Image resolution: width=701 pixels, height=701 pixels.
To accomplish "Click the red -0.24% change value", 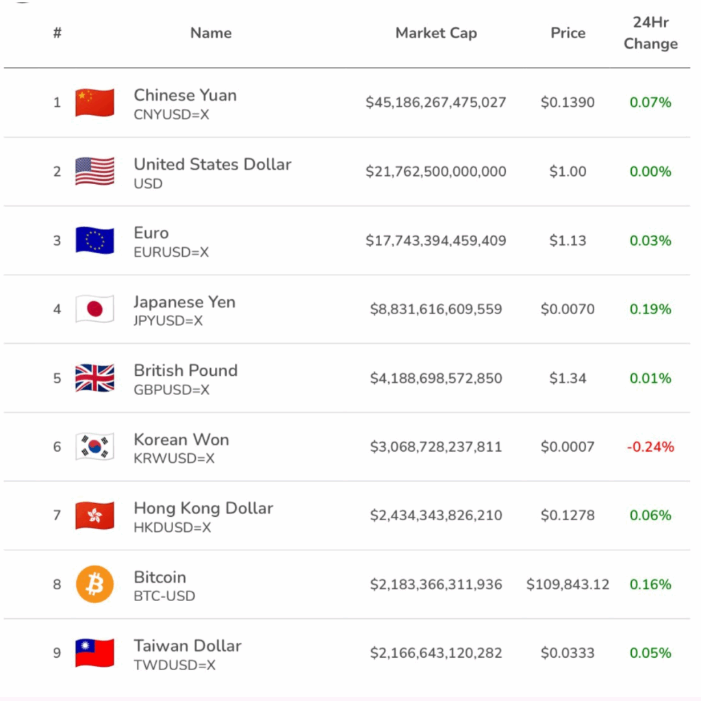I will point(650,447).
